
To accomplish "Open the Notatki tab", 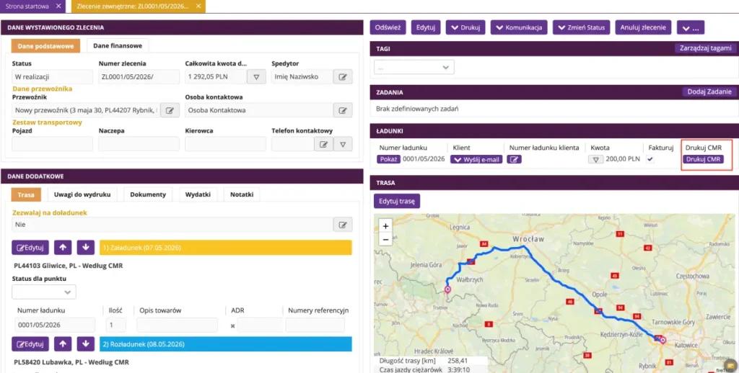I will point(242,194).
